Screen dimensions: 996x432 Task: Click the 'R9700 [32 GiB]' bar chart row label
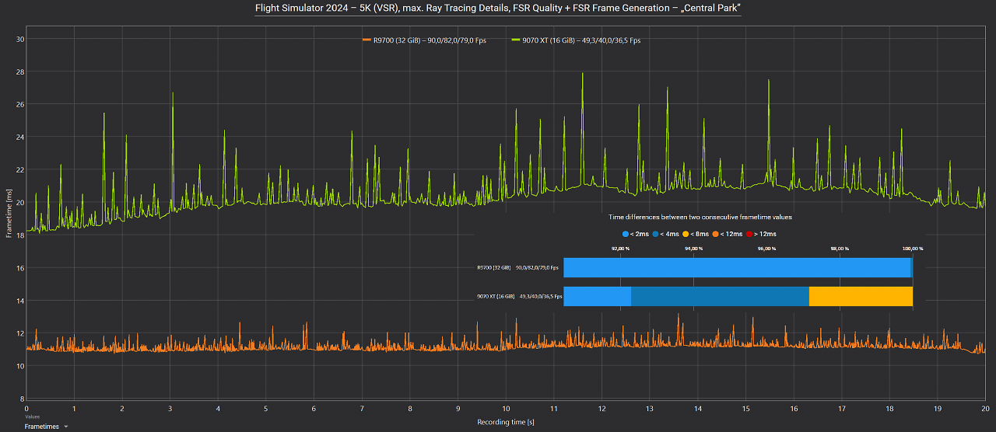click(x=494, y=268)
